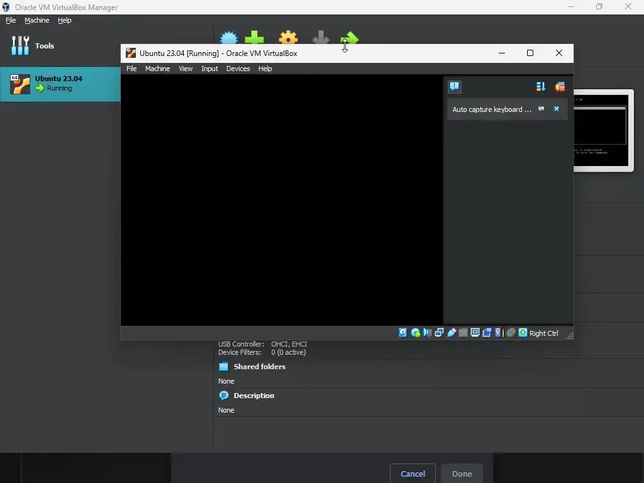Click the Cancel button
Viewport: 644px width, 483px height.
tap(413, 474)
